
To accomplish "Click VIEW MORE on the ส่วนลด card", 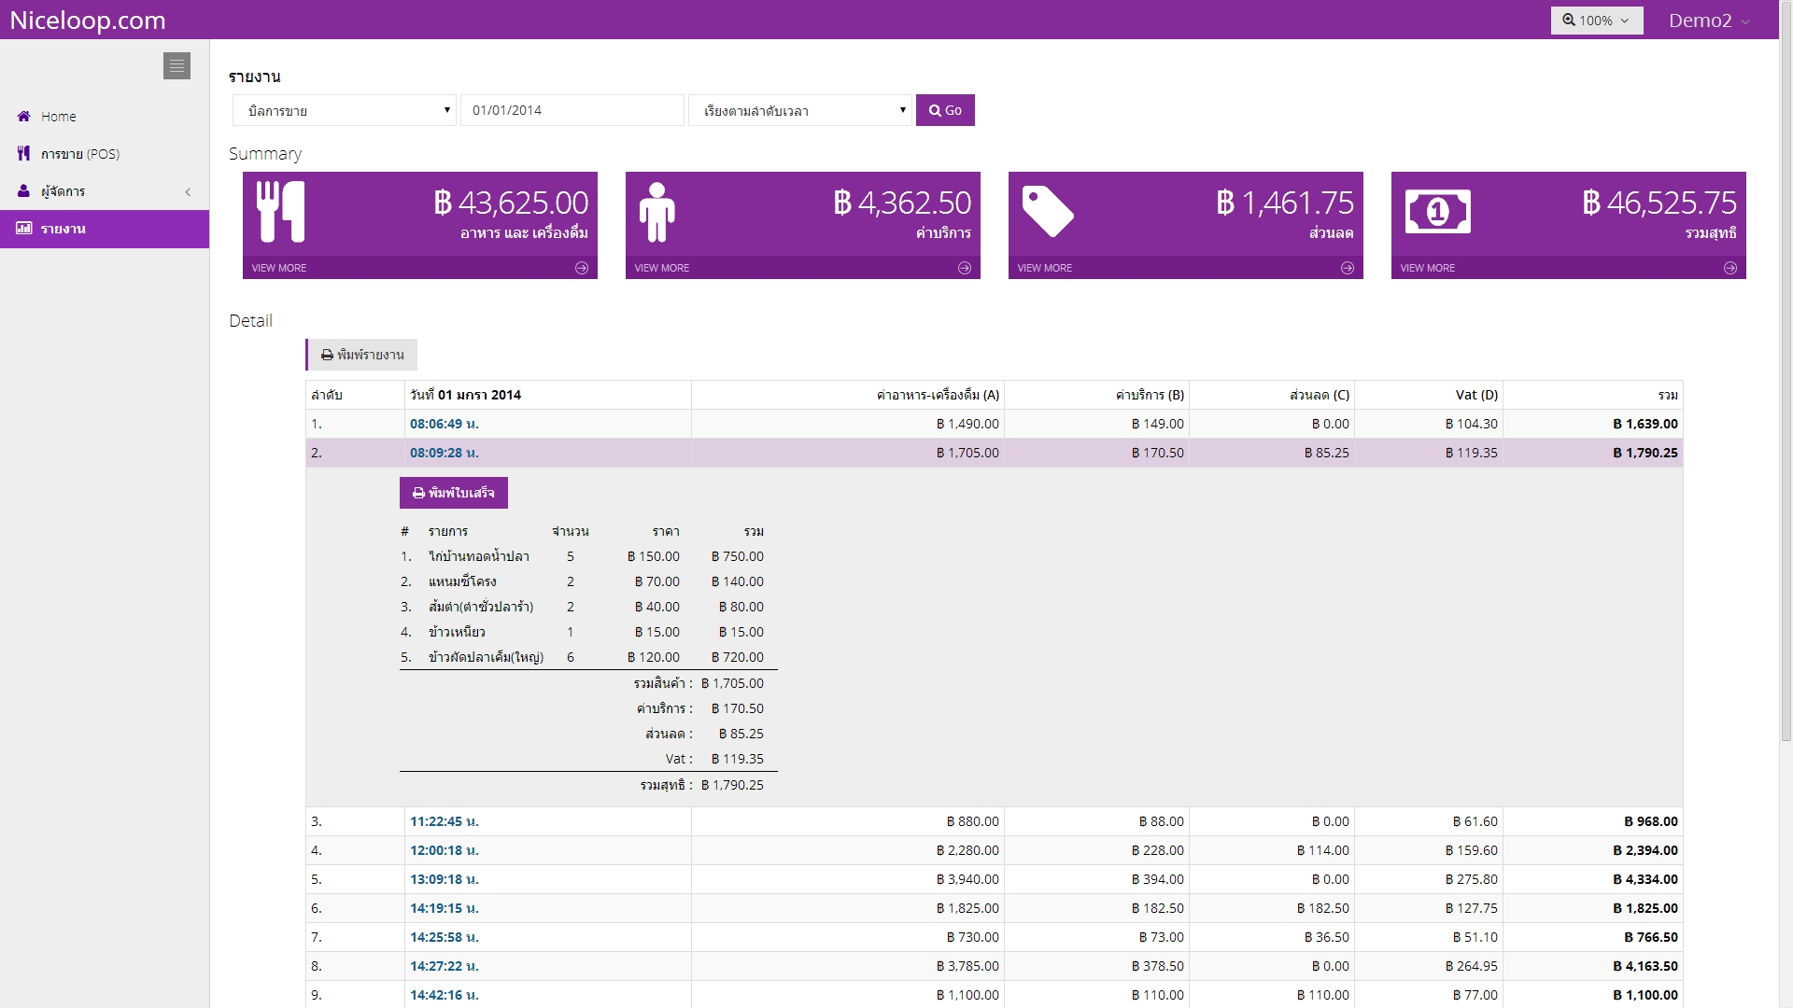I will pos(1045,268).
